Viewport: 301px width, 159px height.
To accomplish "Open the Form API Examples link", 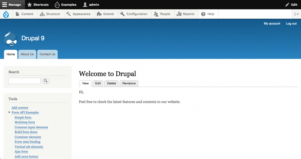I will [x=25, y=113].
